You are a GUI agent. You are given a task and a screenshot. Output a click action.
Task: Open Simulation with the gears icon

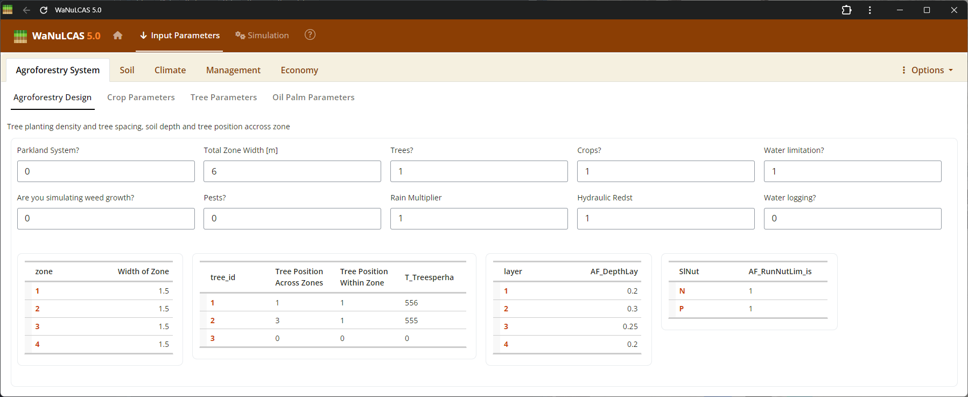pos(262,36)
